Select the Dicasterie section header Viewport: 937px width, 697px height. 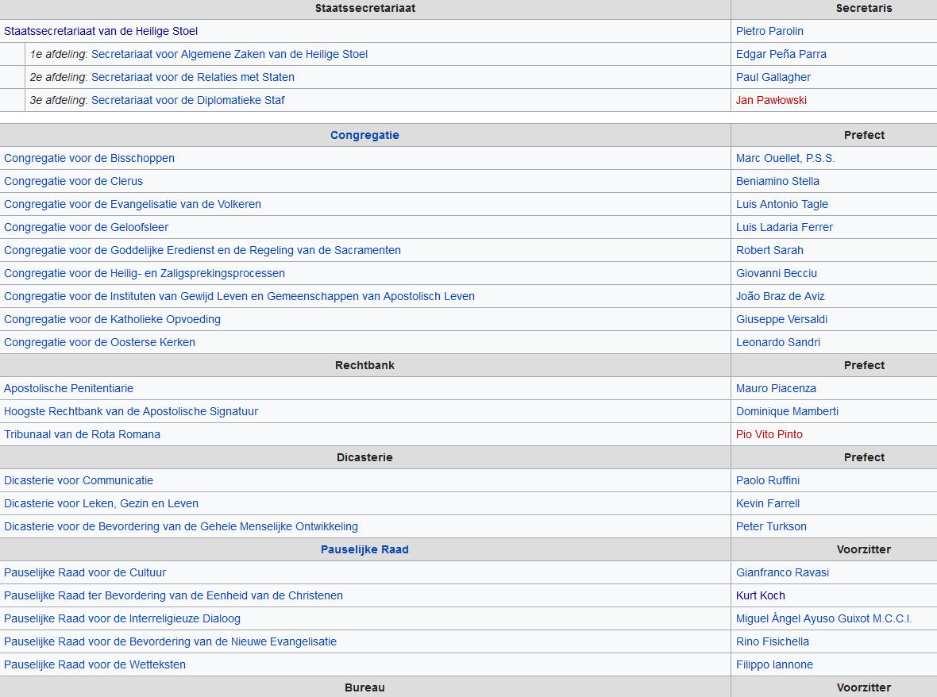click(x=364, y=457)
